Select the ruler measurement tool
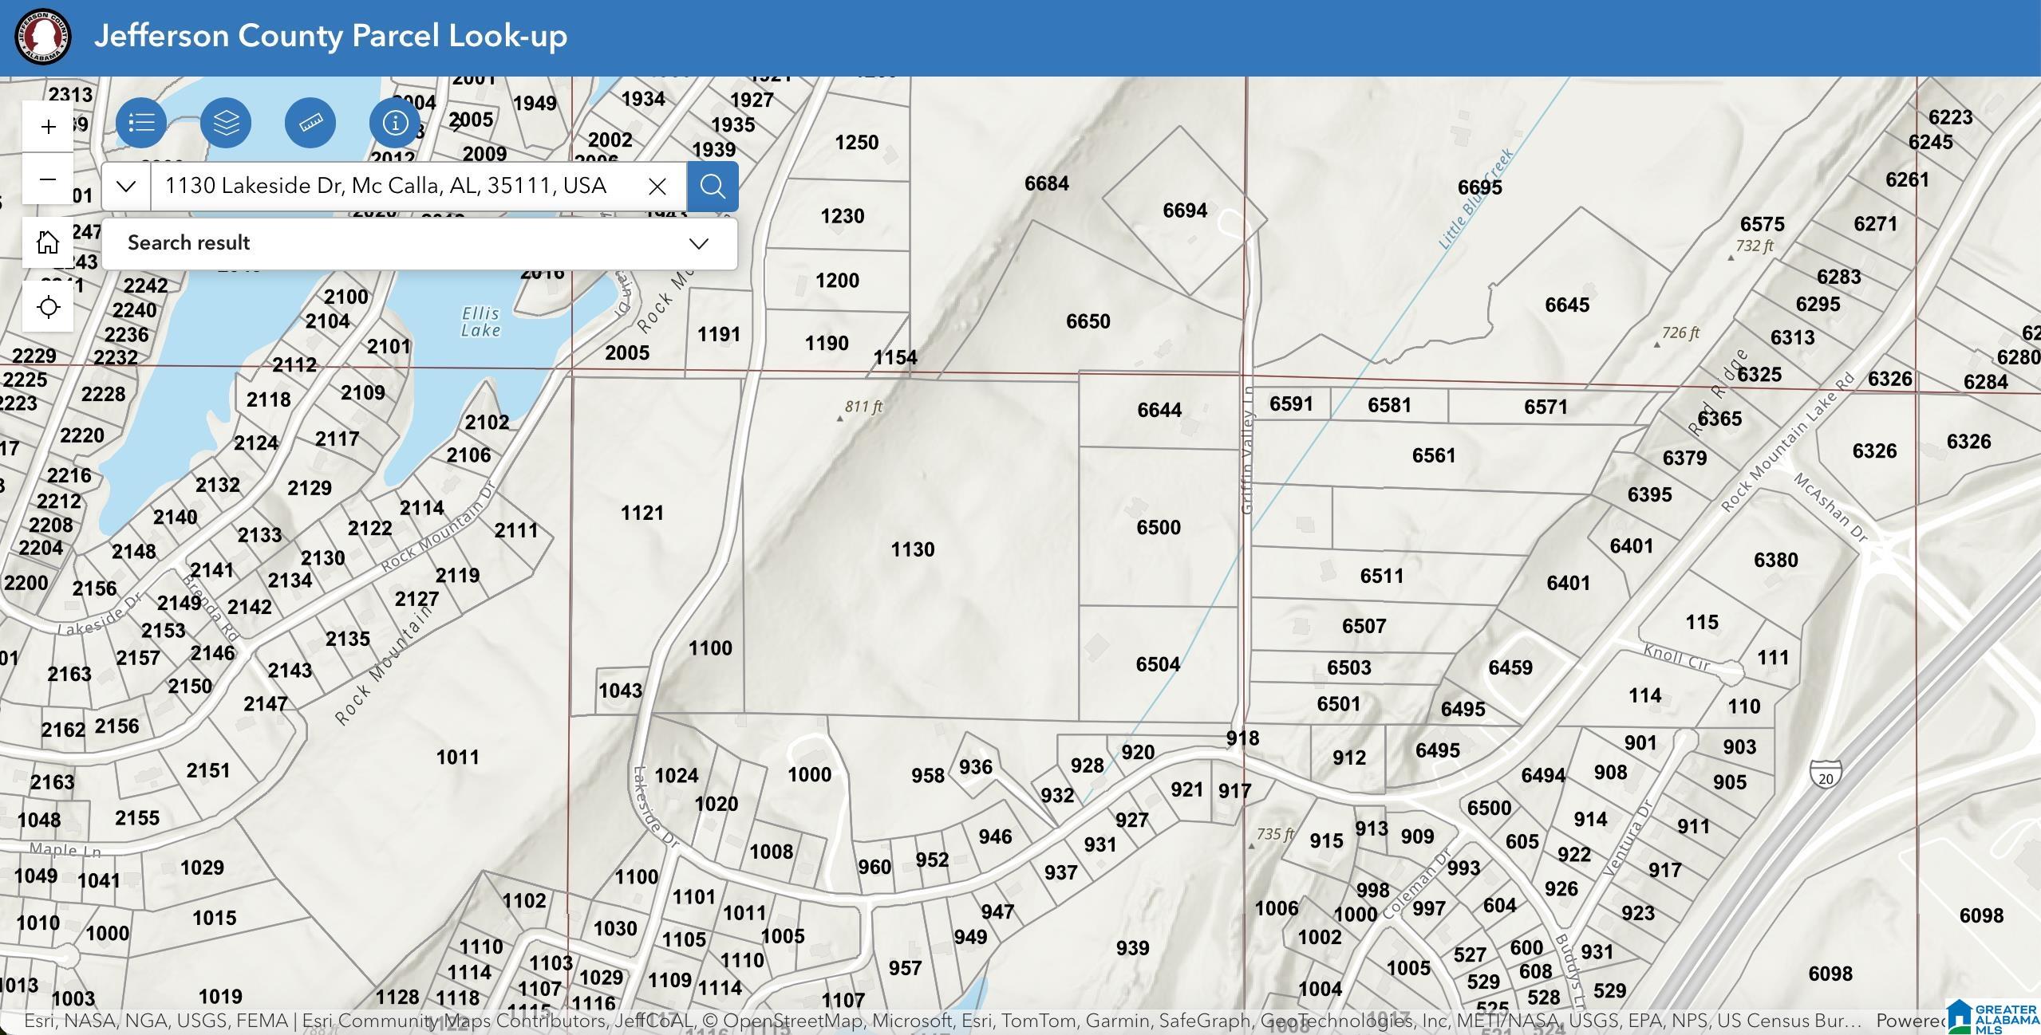Screen dimensions: 2041x1035 coord(310,123)
